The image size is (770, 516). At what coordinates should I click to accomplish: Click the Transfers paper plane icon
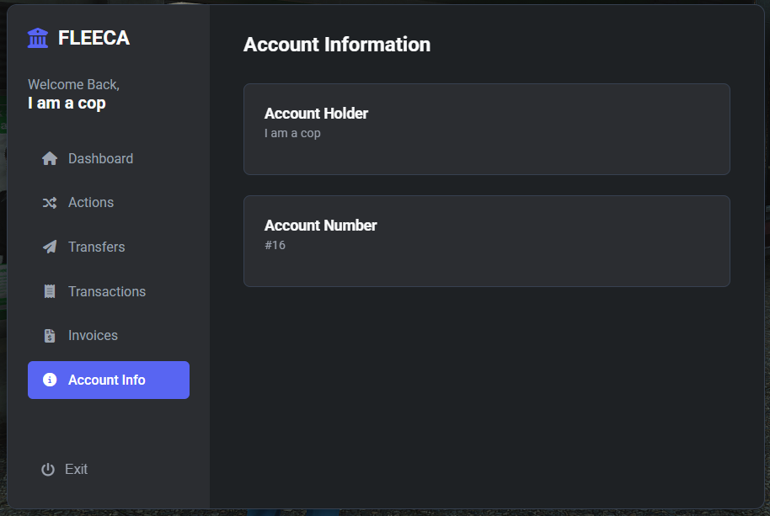pyautogui.click(x=50, y=247)
